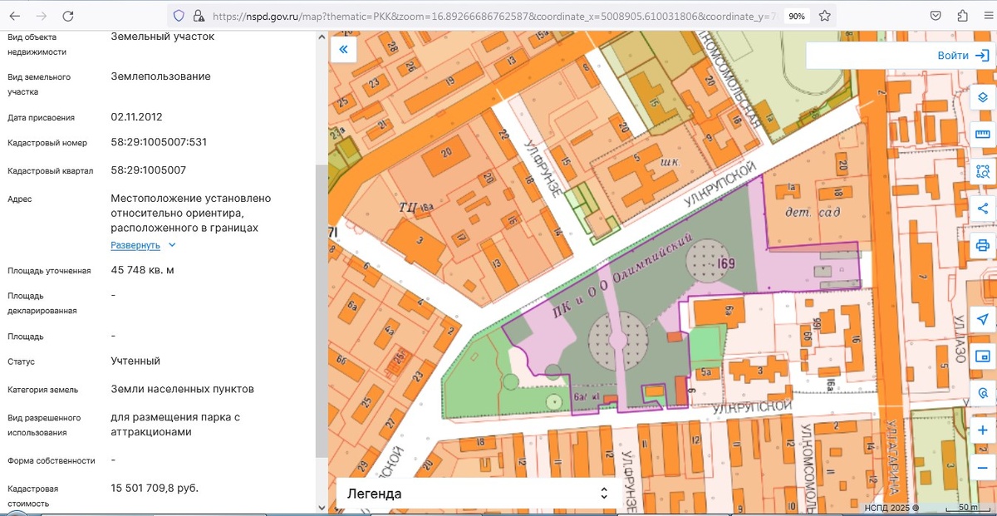Share the current map view
This screenshot has height=516, width=997.
tap(982, 208)
